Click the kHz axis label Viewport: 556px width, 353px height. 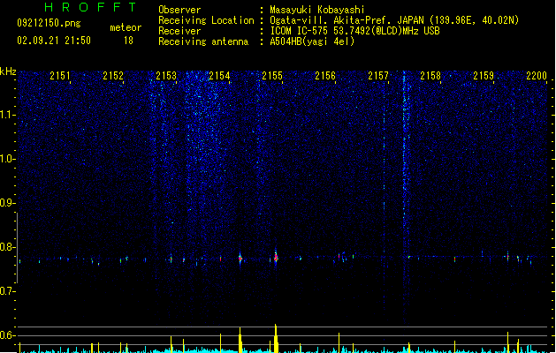click(x=8, y=71)
